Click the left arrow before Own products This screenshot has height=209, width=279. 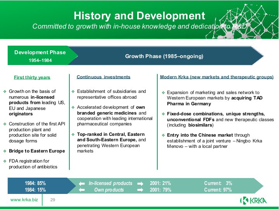click(x=82, y=190)
